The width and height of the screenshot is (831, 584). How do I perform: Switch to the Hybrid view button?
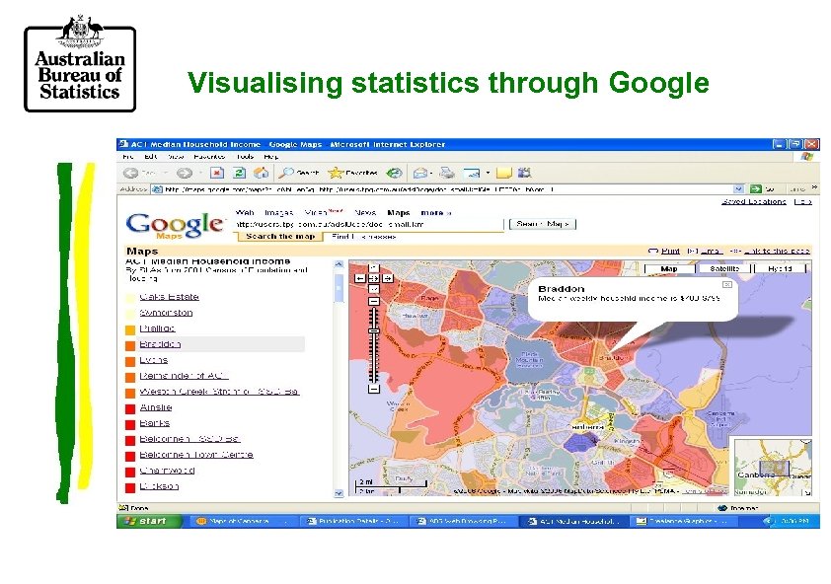click(780, 269)
